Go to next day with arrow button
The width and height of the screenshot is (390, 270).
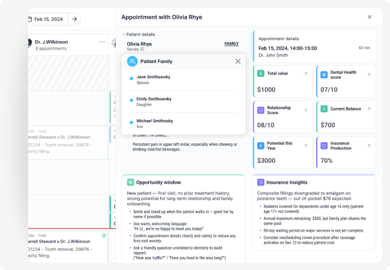(74, 19)
